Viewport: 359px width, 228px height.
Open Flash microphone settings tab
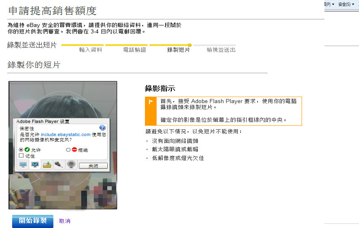(59, 165)
